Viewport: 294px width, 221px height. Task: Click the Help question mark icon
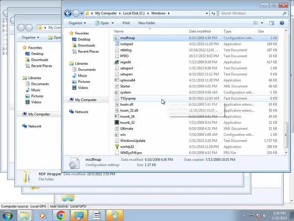pyautogui.click(x=282, y=23)
